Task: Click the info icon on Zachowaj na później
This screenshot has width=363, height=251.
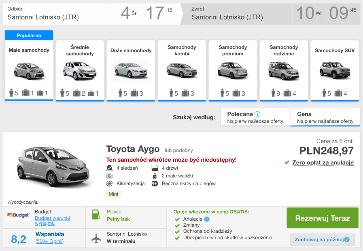Action: tap(347, 240)
